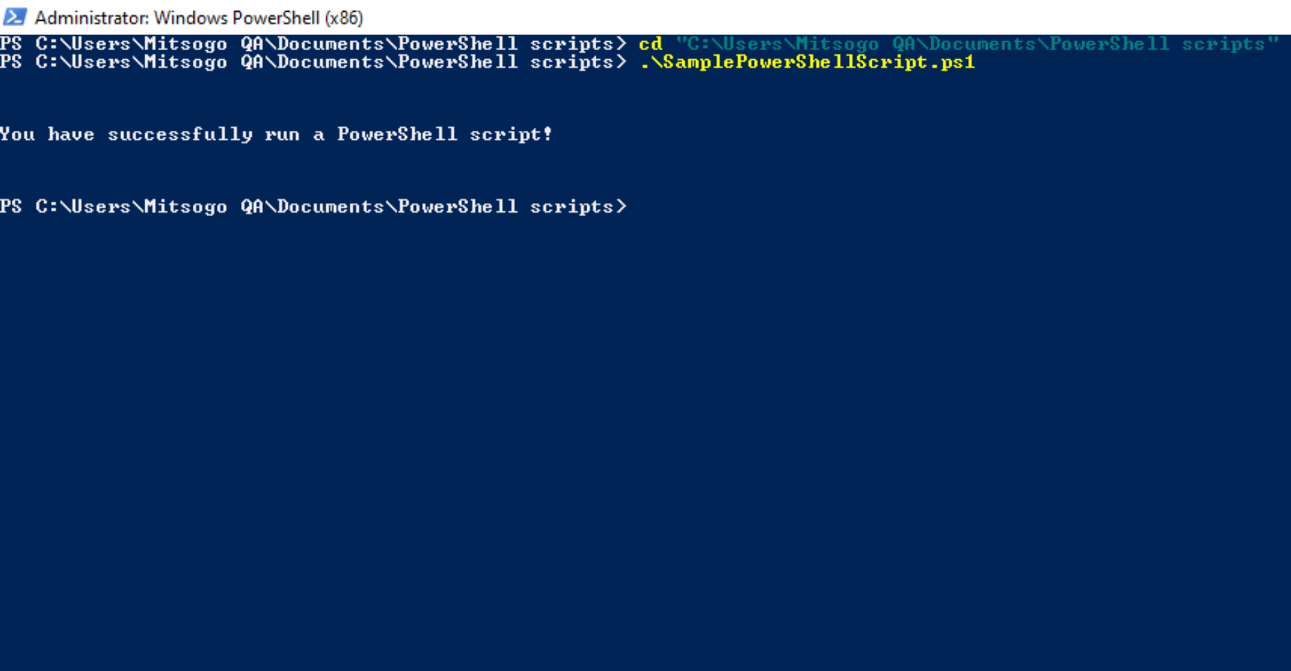
Task: Click the 'PS' prefix on second prompt line
Action: pyautogui.click(x=11, y=62)
